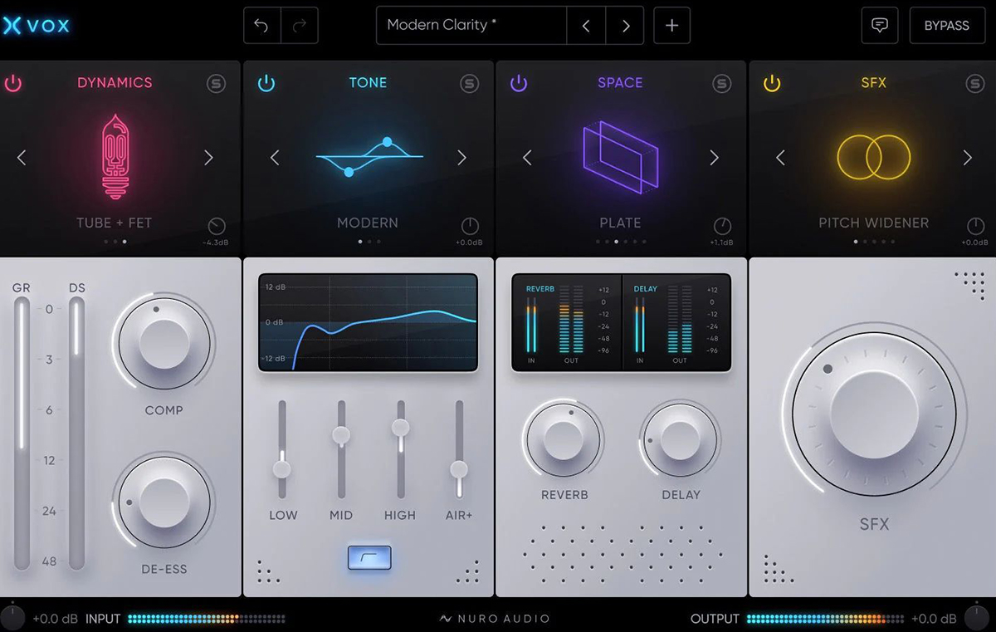Click the TUBE + FET mode label
996x632 pixels.
pyautogui.click(x=115, y=223)
